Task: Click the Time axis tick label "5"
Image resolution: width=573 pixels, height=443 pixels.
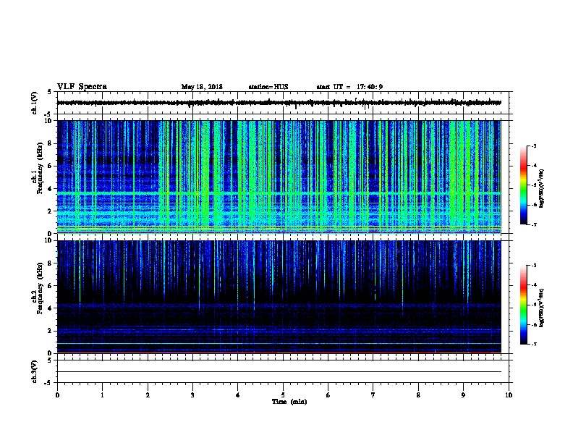Action: pyautogui.click(x=283, y=395)
